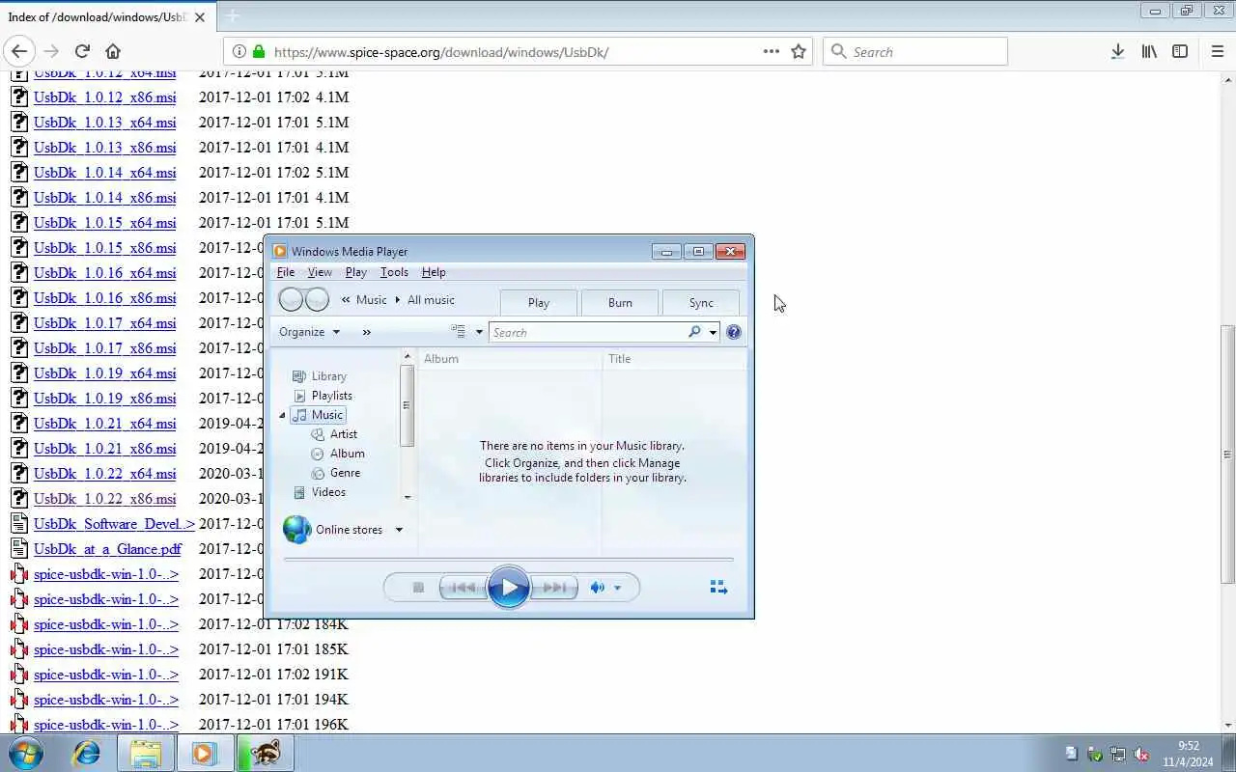Open the Firefox home page
The image size is (1236, 772).
(113, 51)
